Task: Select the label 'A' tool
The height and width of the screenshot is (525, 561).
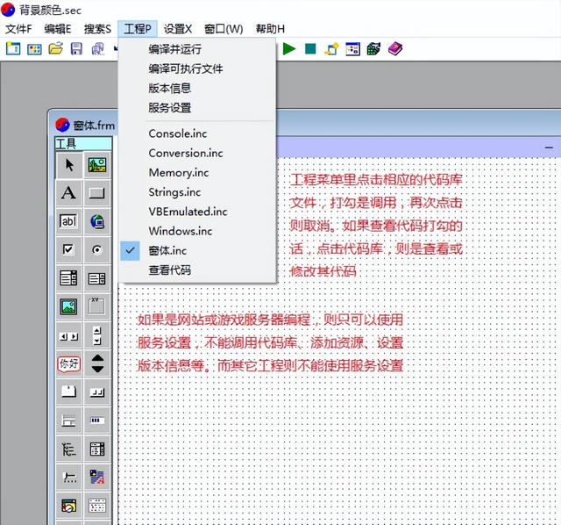Action: (69, 193)
